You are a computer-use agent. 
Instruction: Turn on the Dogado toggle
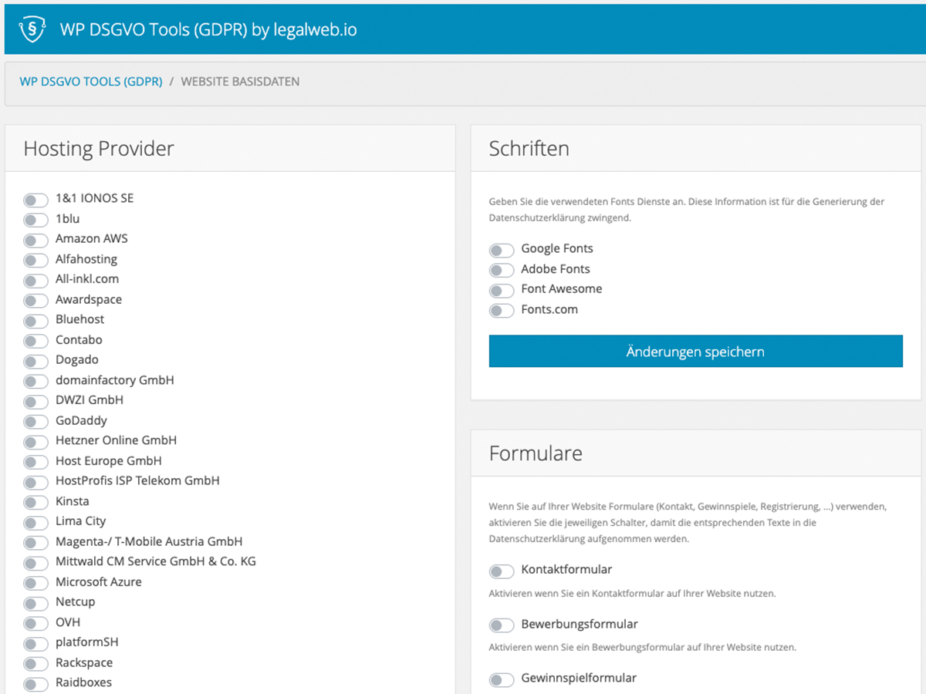[x=35, y=361]
